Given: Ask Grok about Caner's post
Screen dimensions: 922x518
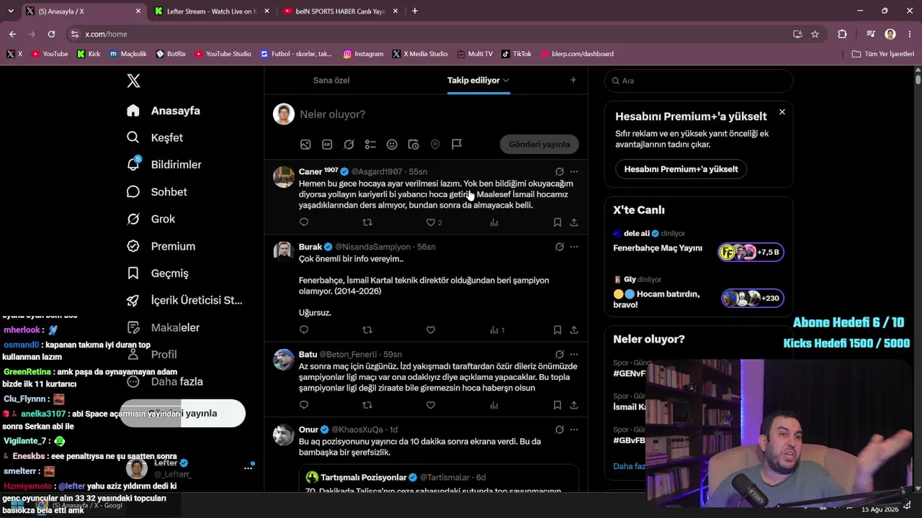Looking at the screenshot, I should (x=559, y=171).
